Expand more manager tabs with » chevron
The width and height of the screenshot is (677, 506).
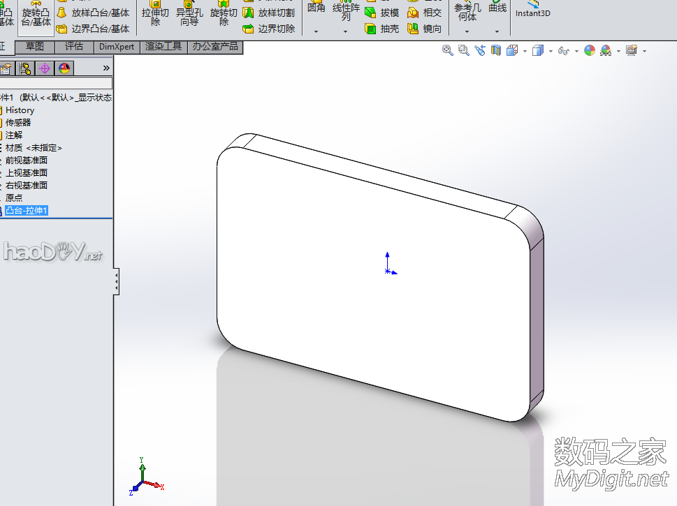click(x=106, y=68)
